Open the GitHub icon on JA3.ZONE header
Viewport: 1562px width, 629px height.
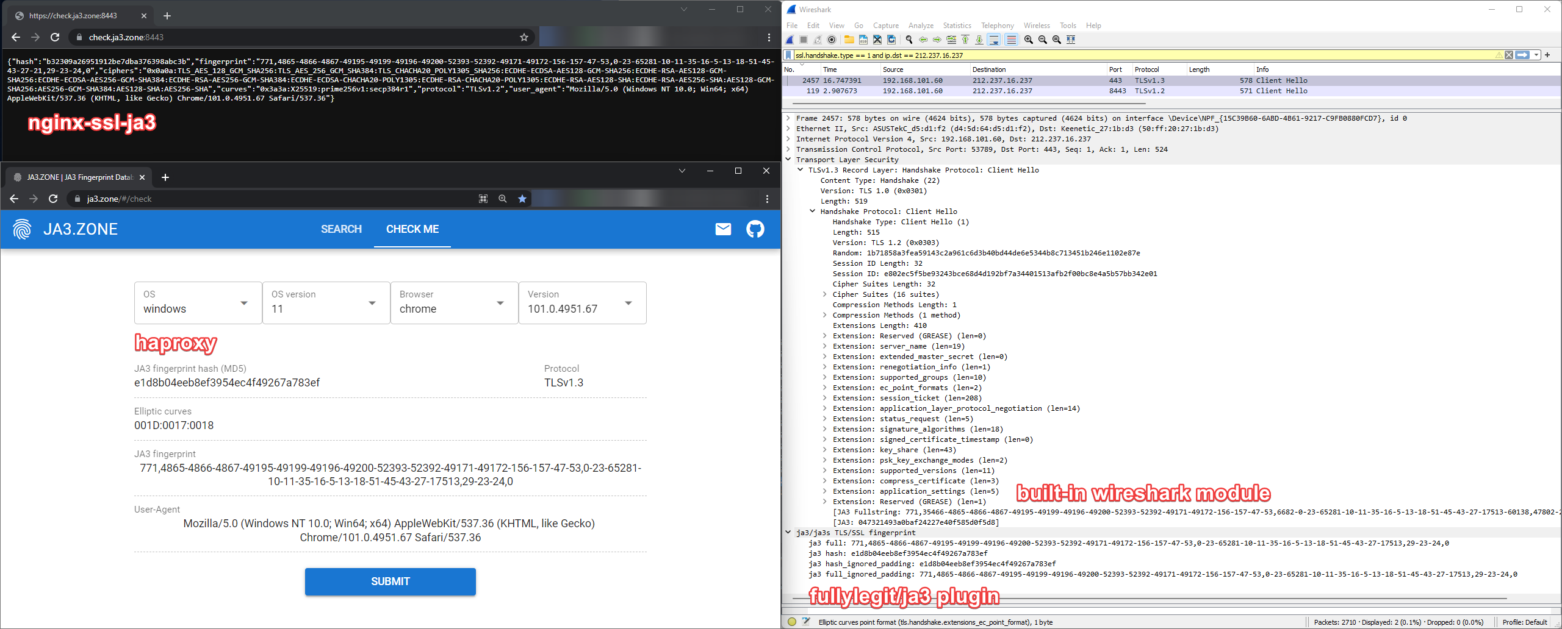(x=755, y=229)
